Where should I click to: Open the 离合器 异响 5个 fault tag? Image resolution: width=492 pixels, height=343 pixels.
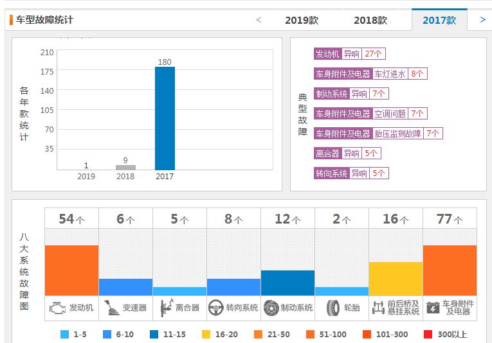pyautogui.click(x=347, y=153)
